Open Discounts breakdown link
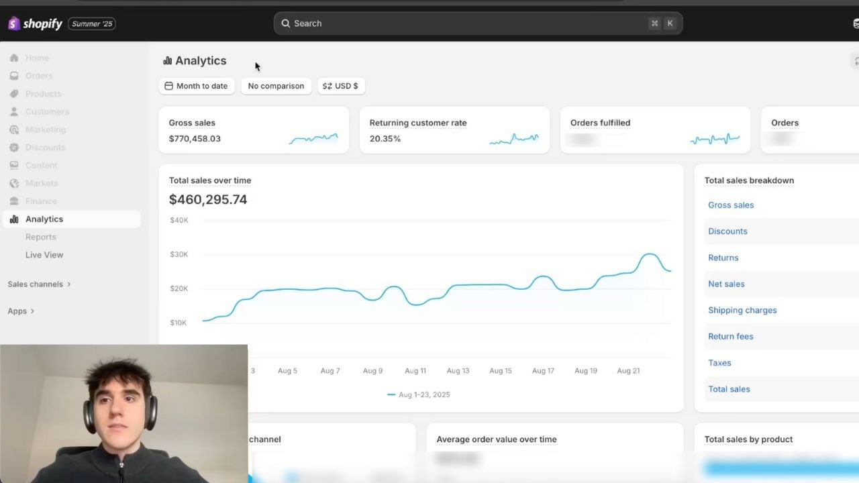The height and width of the screenshot is (483, 859). coord(727,231)
